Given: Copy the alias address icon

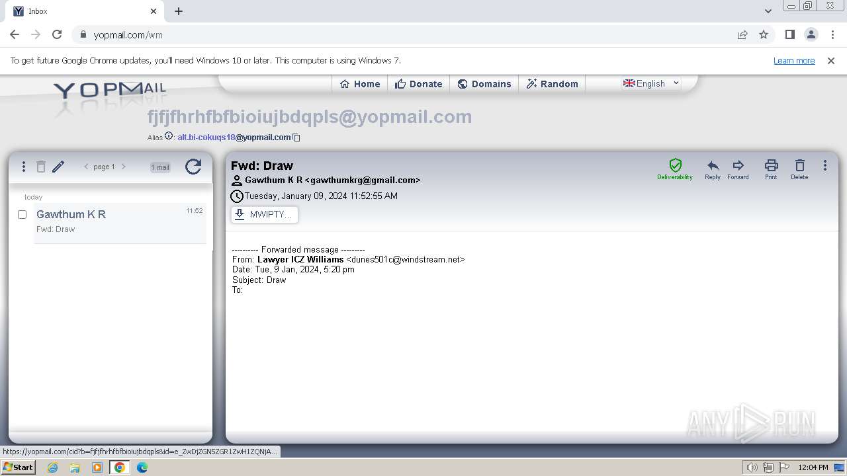Looking at the screenshot, I should (x=296, y=138).
